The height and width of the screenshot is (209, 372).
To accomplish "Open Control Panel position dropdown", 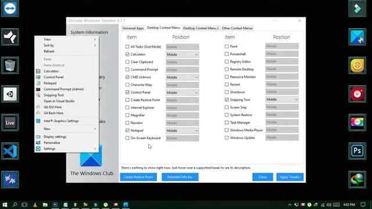I will pyautogui.click(x=182, y=92).
